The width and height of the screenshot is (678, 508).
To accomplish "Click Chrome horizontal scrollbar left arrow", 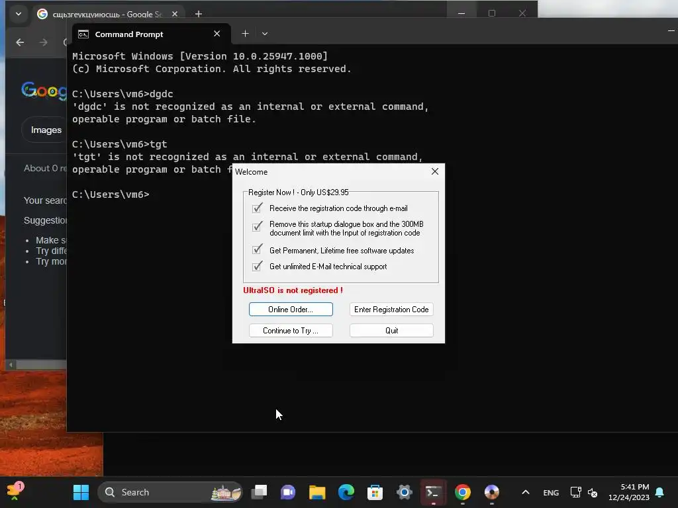I will click(x=11, y=365).
